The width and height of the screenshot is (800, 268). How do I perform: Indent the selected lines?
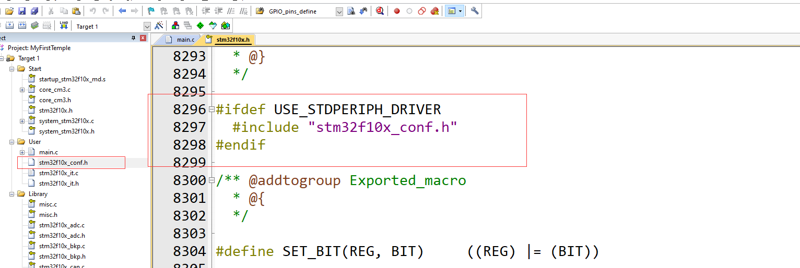[206, 11]
